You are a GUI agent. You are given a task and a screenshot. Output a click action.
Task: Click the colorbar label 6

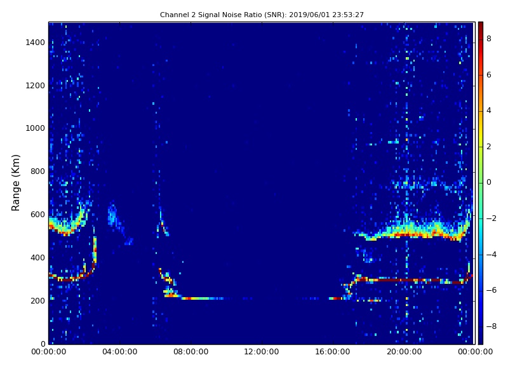[x=489, y=75]
